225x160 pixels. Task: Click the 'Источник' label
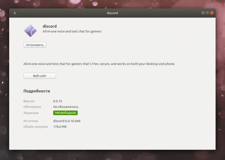click(31, 121)
